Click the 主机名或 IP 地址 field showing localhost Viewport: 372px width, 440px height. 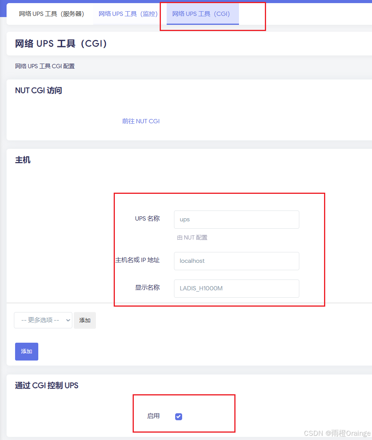[236, 261]
